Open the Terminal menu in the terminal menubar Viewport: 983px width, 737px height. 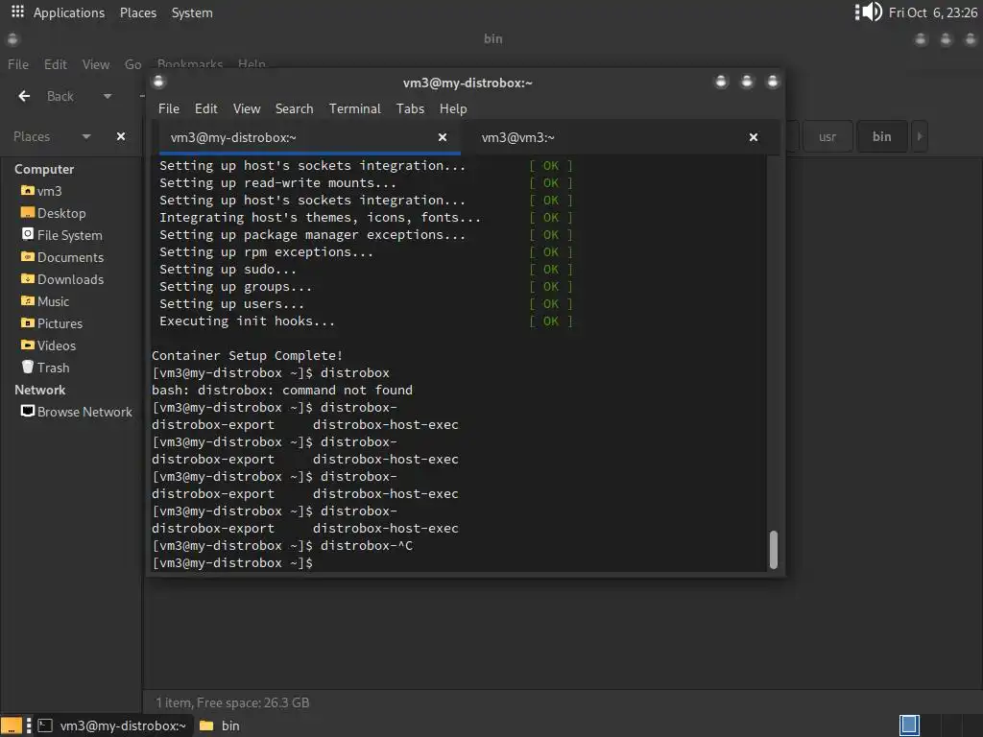(x=355, y=108)
